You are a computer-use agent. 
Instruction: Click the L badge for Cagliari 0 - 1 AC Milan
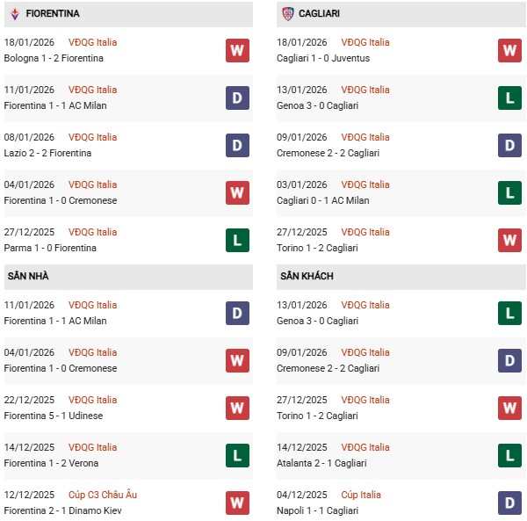click(509, 192)
